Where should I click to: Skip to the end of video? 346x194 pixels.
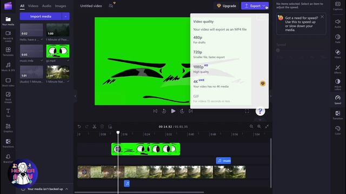pos(191,111)
